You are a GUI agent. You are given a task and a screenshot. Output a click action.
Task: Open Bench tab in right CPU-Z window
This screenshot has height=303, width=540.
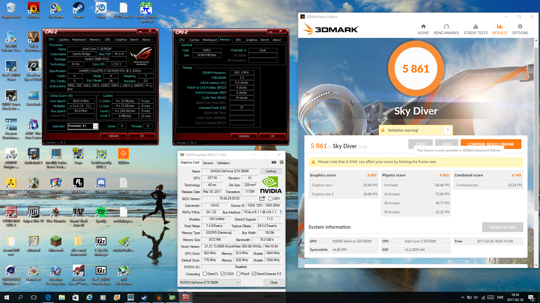pos(265,40)
